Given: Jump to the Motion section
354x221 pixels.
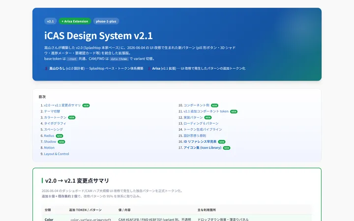Looking at the screenshot, I should pyautogui.click(x=49, y=148).
